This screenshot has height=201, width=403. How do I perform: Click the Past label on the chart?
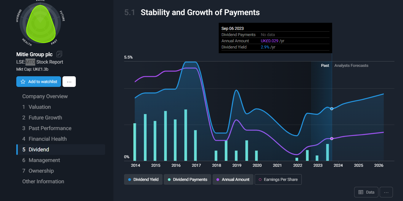coord(325,65)
